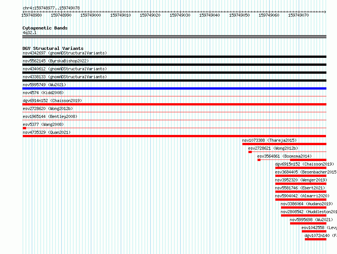This screenshot has height=254, width=337.
Task: Click nsv3952320 (Wenger2019) label
Action: 301,180
